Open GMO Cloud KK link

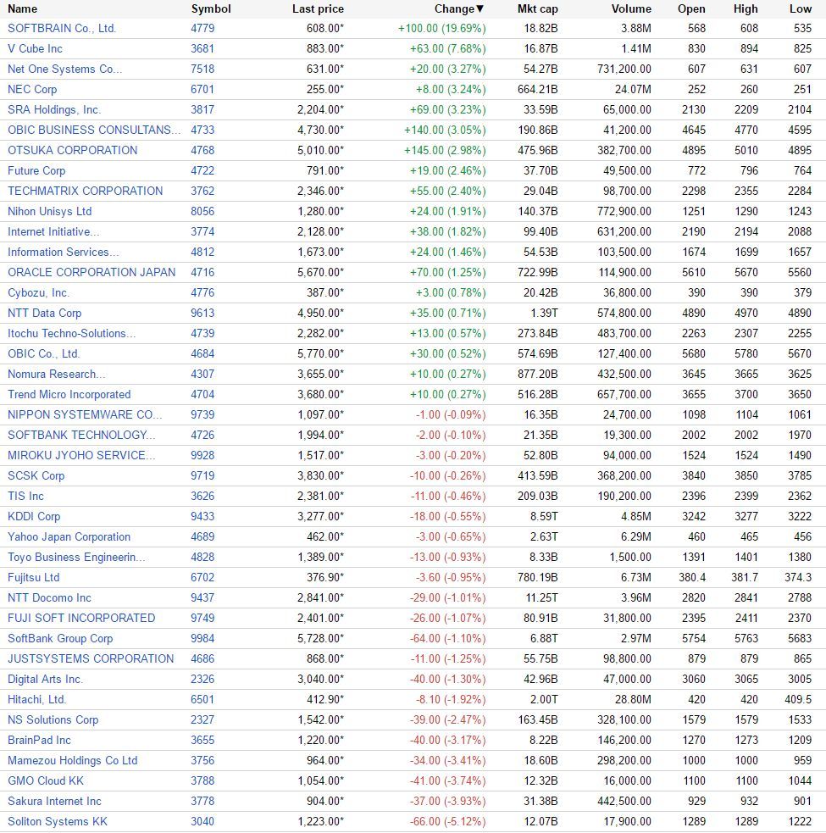click(46, 781)
